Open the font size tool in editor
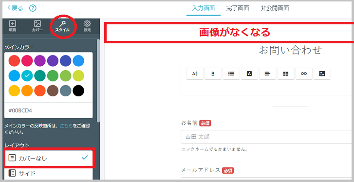 pyautogui.click(x=195, y=73)
